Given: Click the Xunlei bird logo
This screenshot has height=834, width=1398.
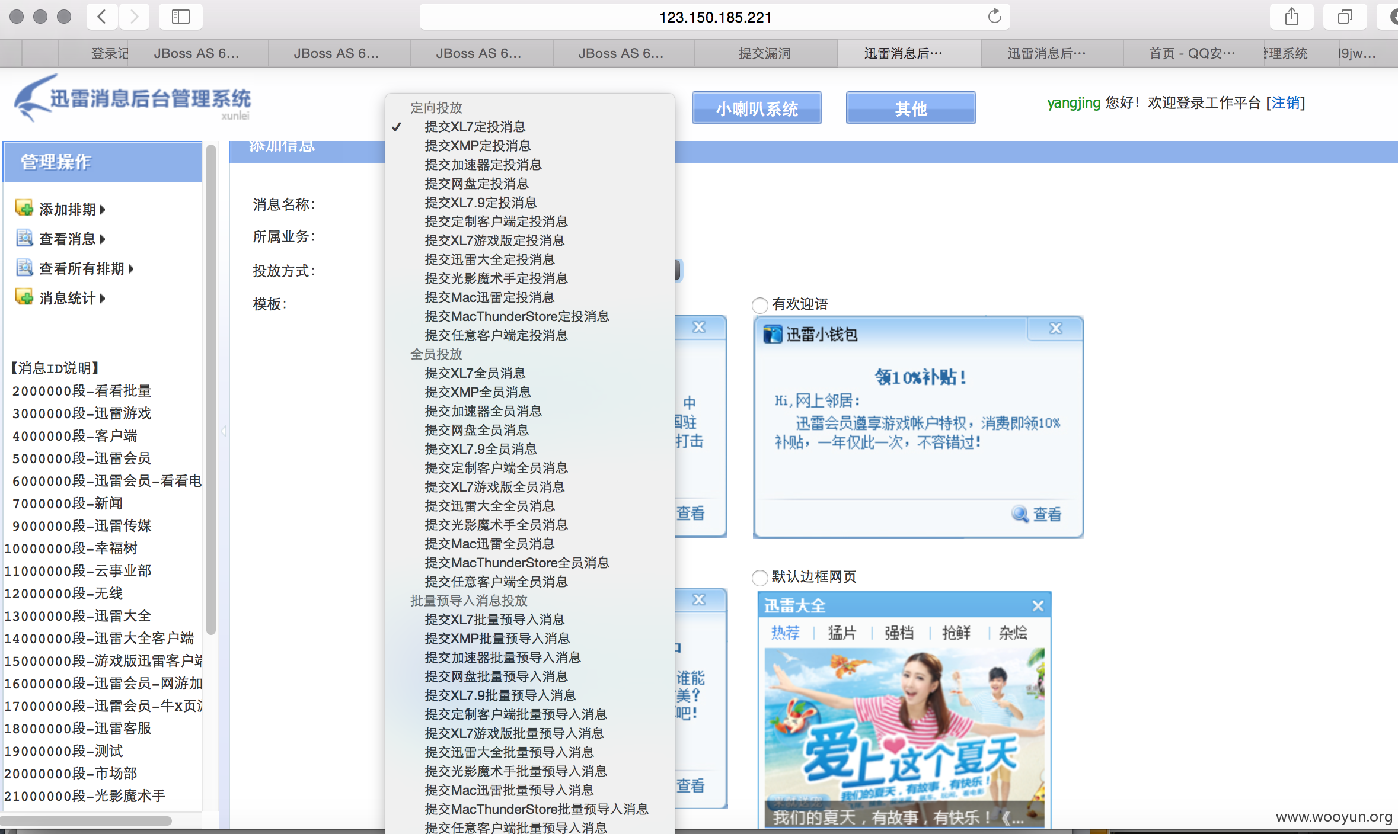Looking at the screenshot, I should pyautogui.click(x=36, y=98).
